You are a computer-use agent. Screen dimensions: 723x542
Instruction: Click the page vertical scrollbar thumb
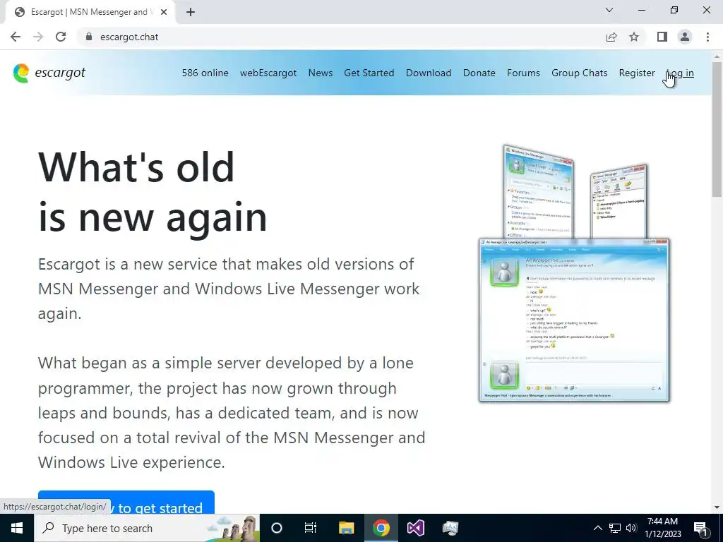(x=717, y=129)
